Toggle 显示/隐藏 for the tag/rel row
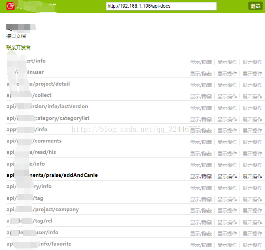Viewport: 265px width, 250px height. click(x=201, y=223)
